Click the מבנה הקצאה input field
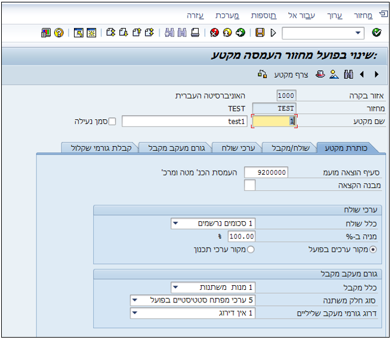The width and height of the screenshot is (392, 340). tap(250, 185)
